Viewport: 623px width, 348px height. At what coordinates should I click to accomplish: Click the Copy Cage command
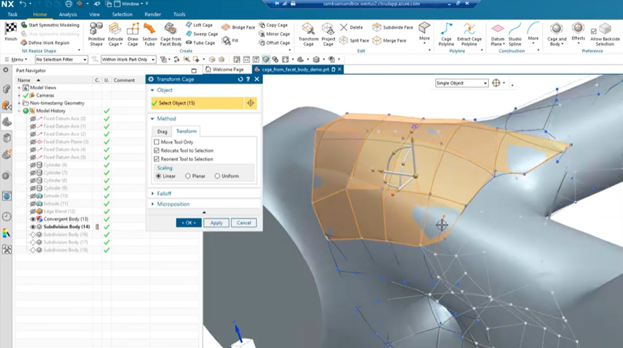point(273,25)
